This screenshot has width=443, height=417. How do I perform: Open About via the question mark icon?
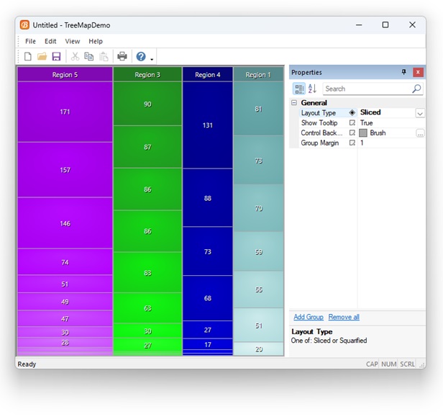point(141,57)
